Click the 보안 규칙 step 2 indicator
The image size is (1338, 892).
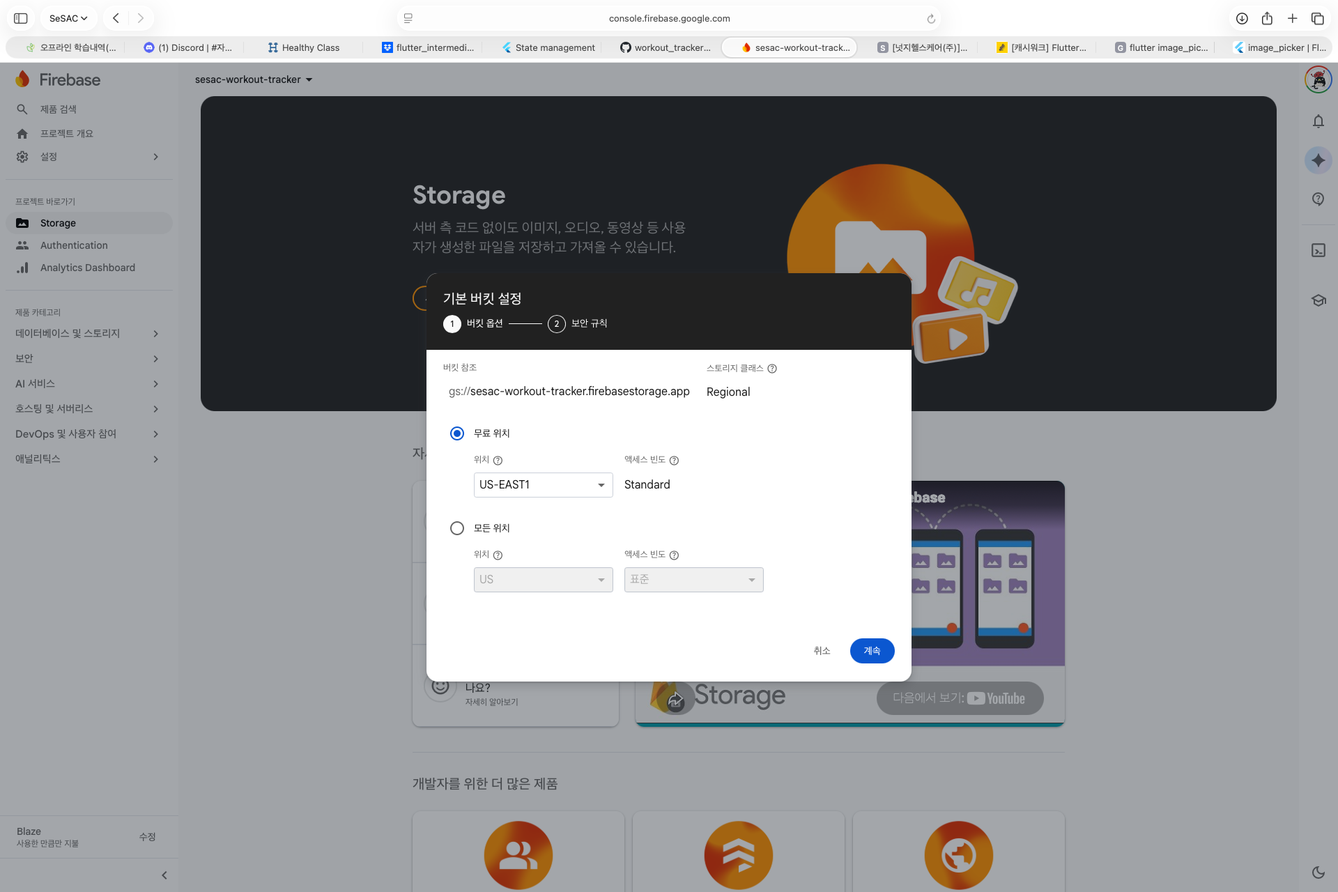click(577, 324)
